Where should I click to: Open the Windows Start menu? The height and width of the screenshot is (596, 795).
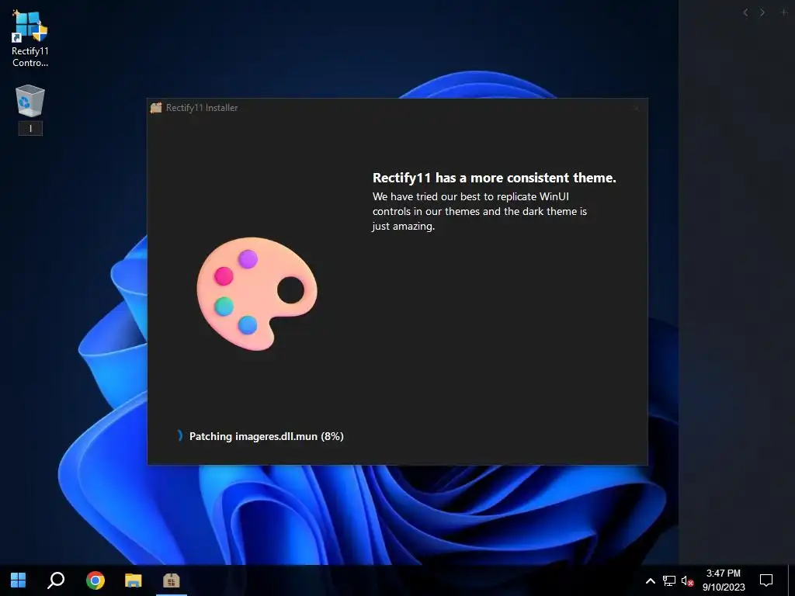coord(19,580)
